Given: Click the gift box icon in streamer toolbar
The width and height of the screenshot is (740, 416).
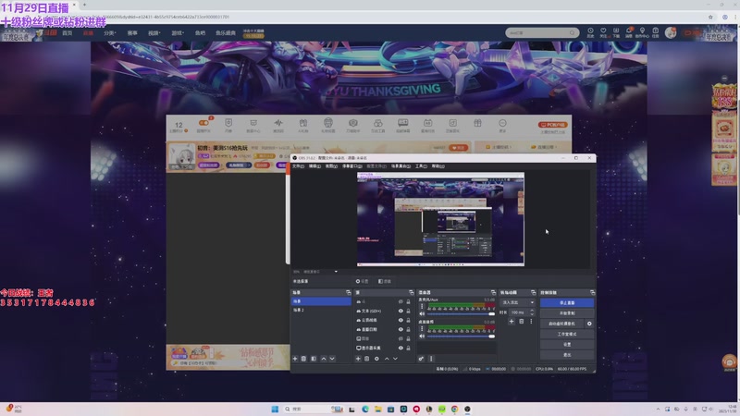Looking at the screenshot, I should (x=477, y=124).
